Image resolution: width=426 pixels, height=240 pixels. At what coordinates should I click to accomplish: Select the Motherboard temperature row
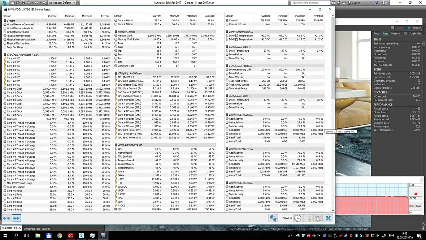[x=165, y=153]
